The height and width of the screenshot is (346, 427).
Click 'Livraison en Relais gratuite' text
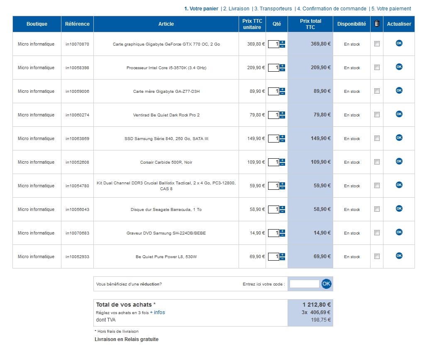127,339
